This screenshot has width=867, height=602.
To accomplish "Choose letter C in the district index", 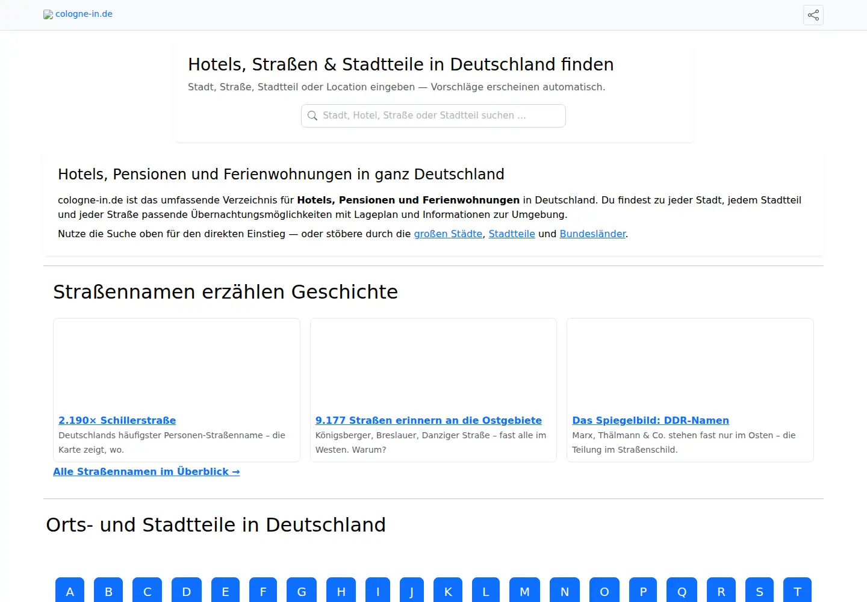I will pyautogui.click(x=148, y=591).
